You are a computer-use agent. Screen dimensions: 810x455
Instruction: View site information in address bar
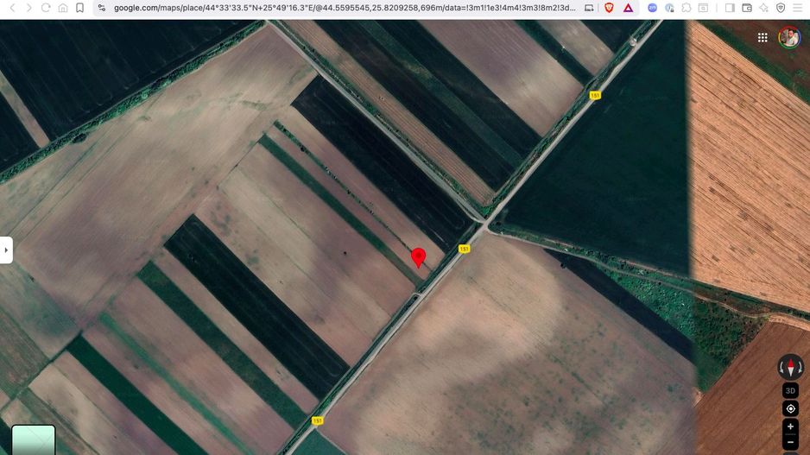tap(102, 8)
